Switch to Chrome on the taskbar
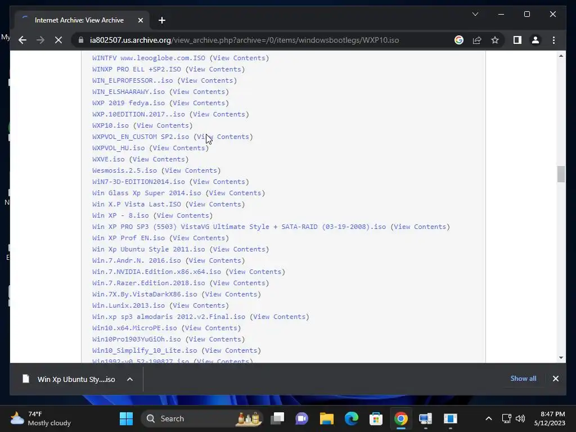 coord(400,418)
